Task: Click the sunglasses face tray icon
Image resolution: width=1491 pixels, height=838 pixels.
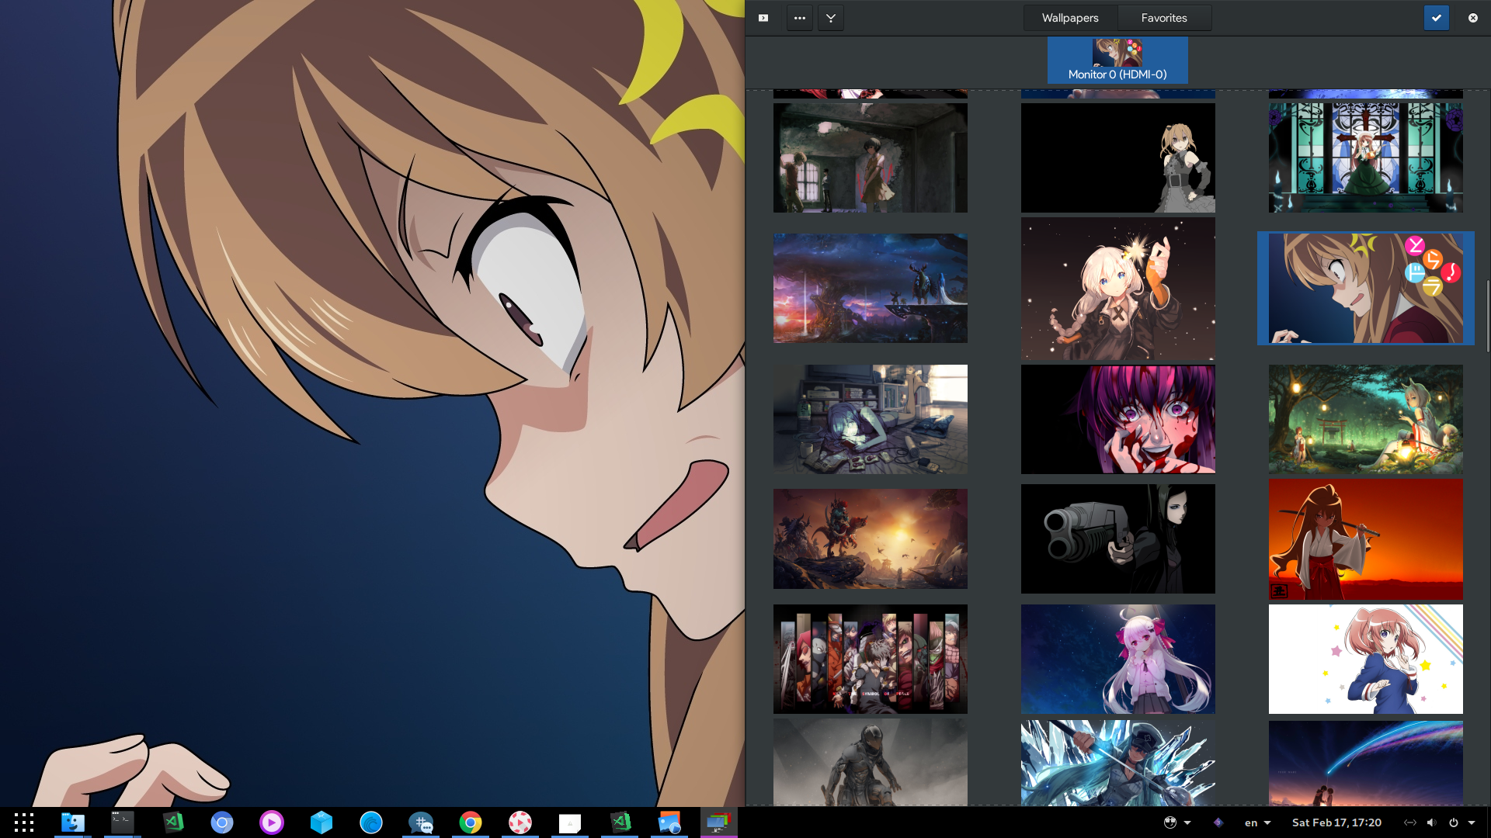Action: [x=1170, y=822]
